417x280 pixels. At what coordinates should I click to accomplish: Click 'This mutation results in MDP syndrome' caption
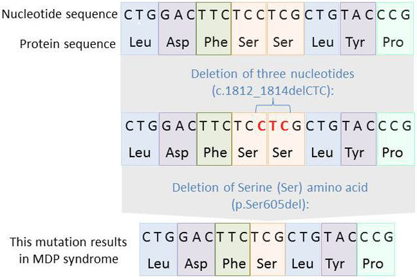(68, 249)
